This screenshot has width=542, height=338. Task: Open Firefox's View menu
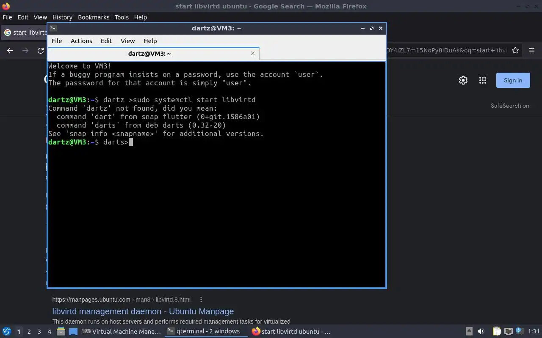click(40, 17)
